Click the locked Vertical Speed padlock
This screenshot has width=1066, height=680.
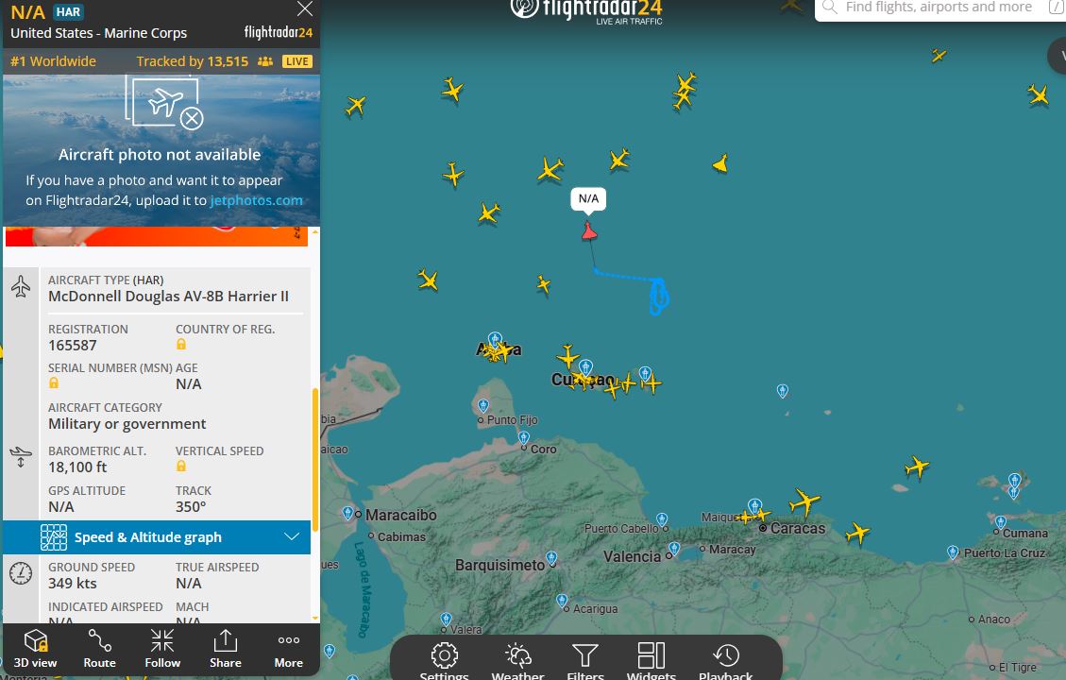pyautogui.click(x=181, y=466)
